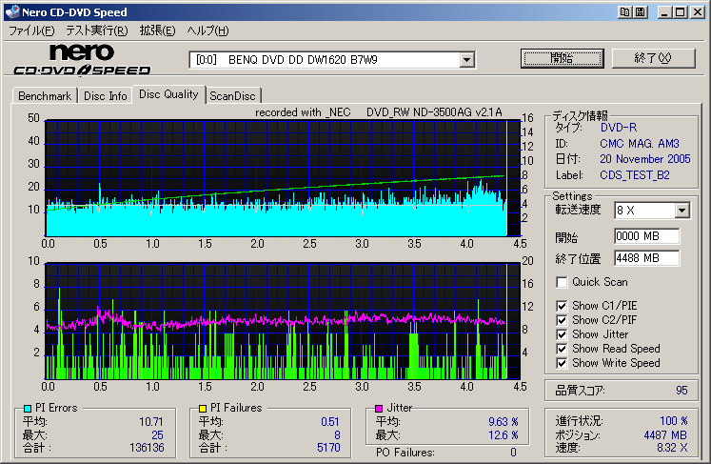The image size is (711, 464).
Task: Turn off Show Write Speed checkbox
Action: pos(562,363)
